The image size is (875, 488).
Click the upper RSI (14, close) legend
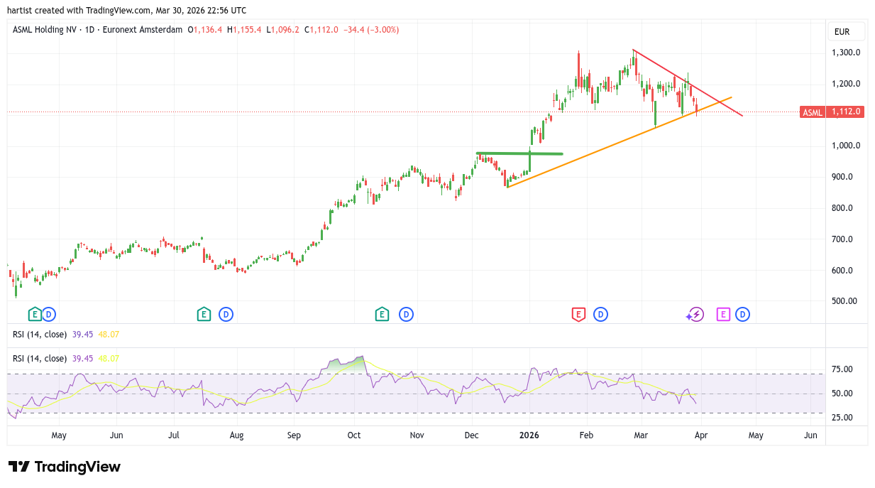[40, 335]
